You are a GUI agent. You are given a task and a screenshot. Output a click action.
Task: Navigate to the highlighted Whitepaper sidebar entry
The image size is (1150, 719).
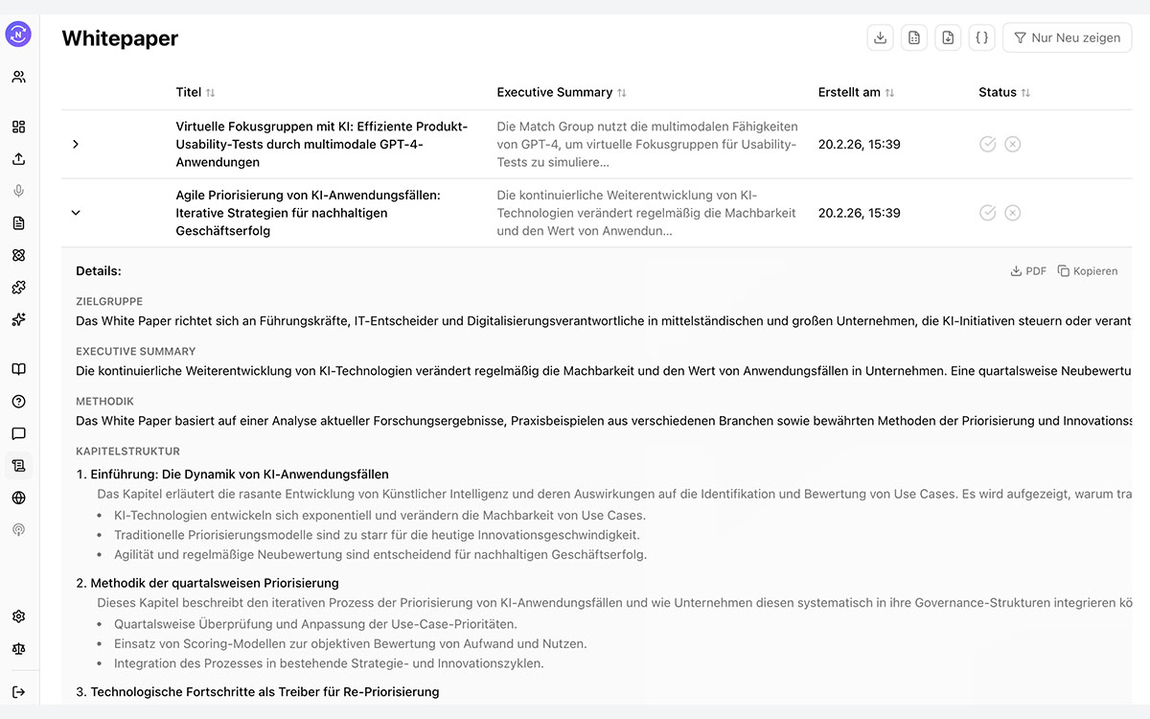point(18,465)
